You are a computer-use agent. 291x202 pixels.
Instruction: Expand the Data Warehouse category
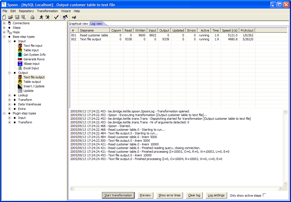pyautogui.click(x=9, y=104)
